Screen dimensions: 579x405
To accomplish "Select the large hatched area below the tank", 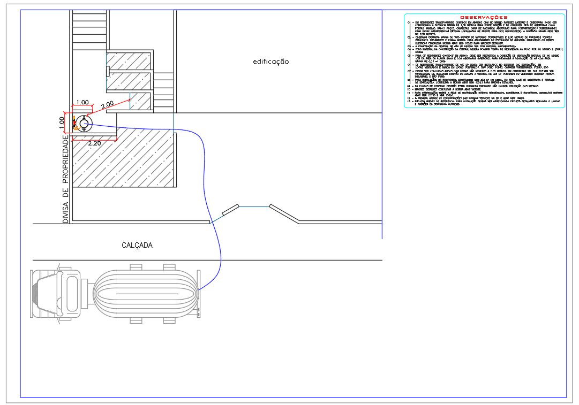I will [x=123, y=161].
